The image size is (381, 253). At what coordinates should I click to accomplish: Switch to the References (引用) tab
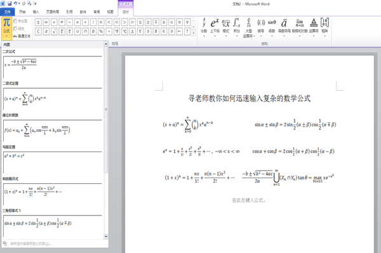tap(69, 11)
